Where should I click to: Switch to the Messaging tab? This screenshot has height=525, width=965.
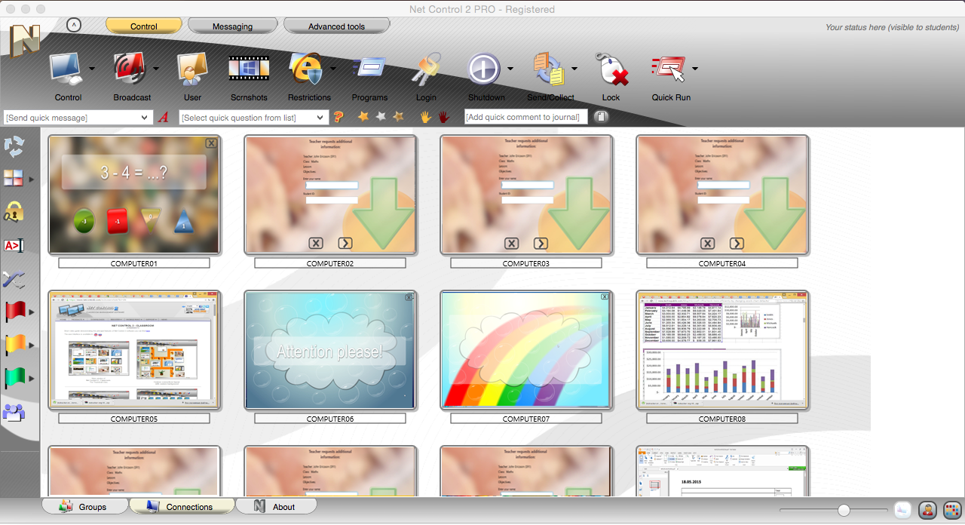[232, 26]
